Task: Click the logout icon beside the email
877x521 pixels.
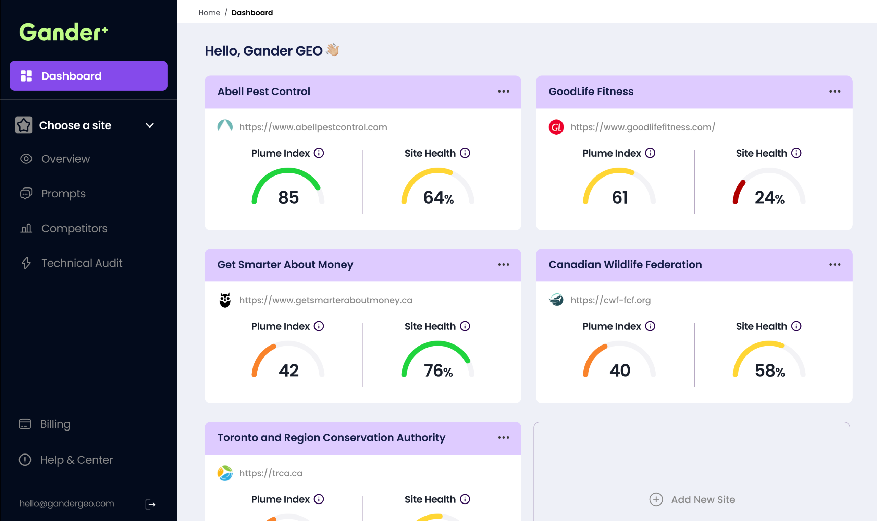Action: (150, 505)
